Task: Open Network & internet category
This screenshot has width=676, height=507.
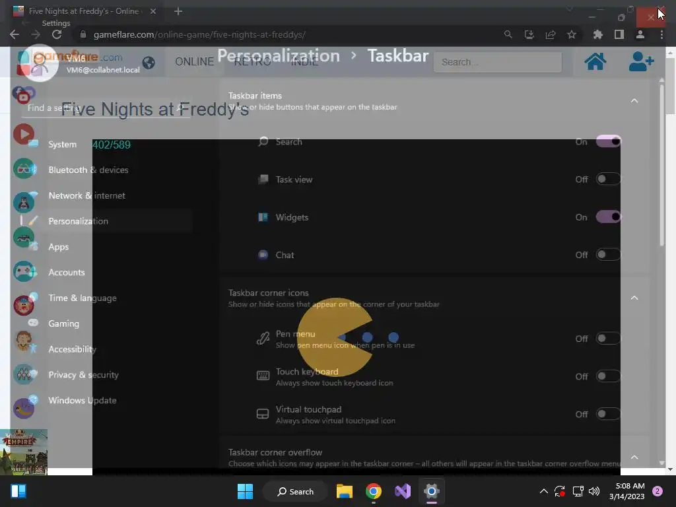Action: 106,195
